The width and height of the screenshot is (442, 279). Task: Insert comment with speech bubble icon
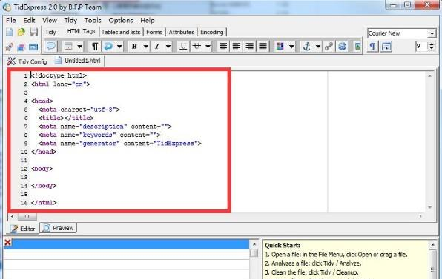pyautogui.click(x=51, y=46)
